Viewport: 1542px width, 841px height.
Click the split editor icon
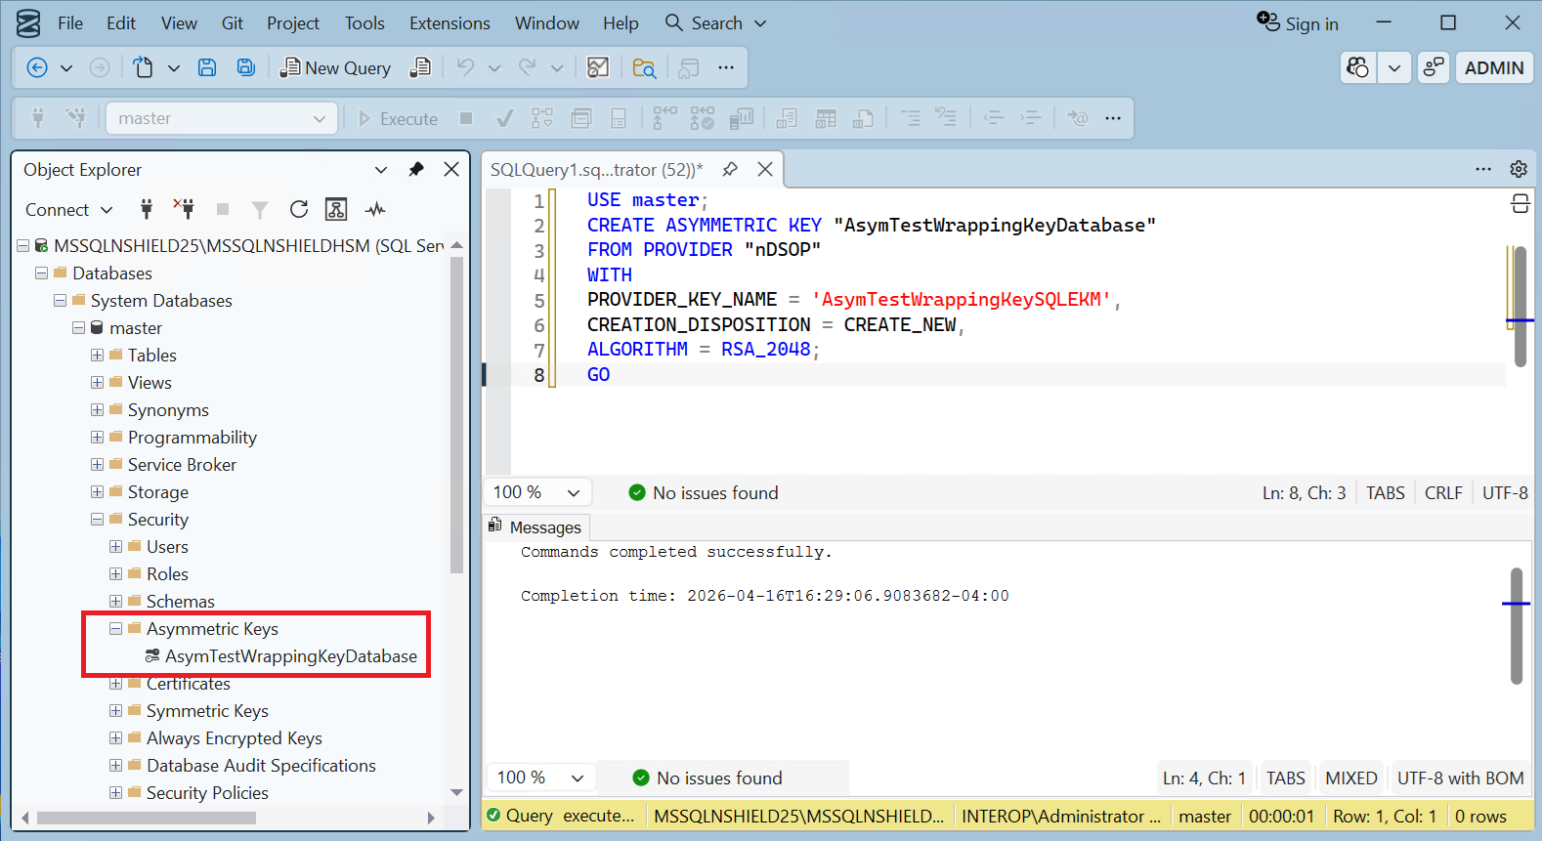point(1521,203)
